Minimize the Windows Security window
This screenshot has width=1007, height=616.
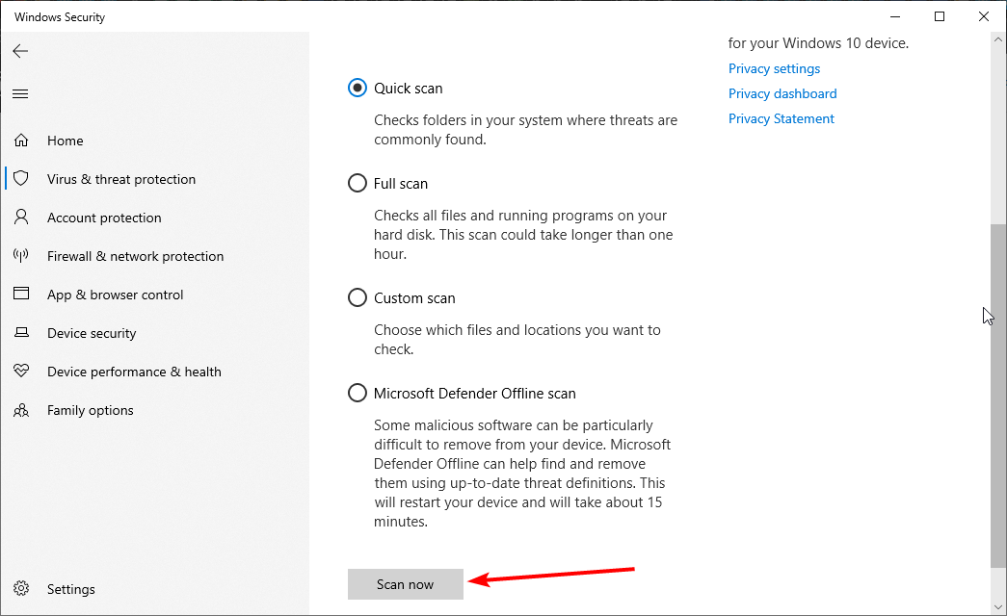pos(895,16)
